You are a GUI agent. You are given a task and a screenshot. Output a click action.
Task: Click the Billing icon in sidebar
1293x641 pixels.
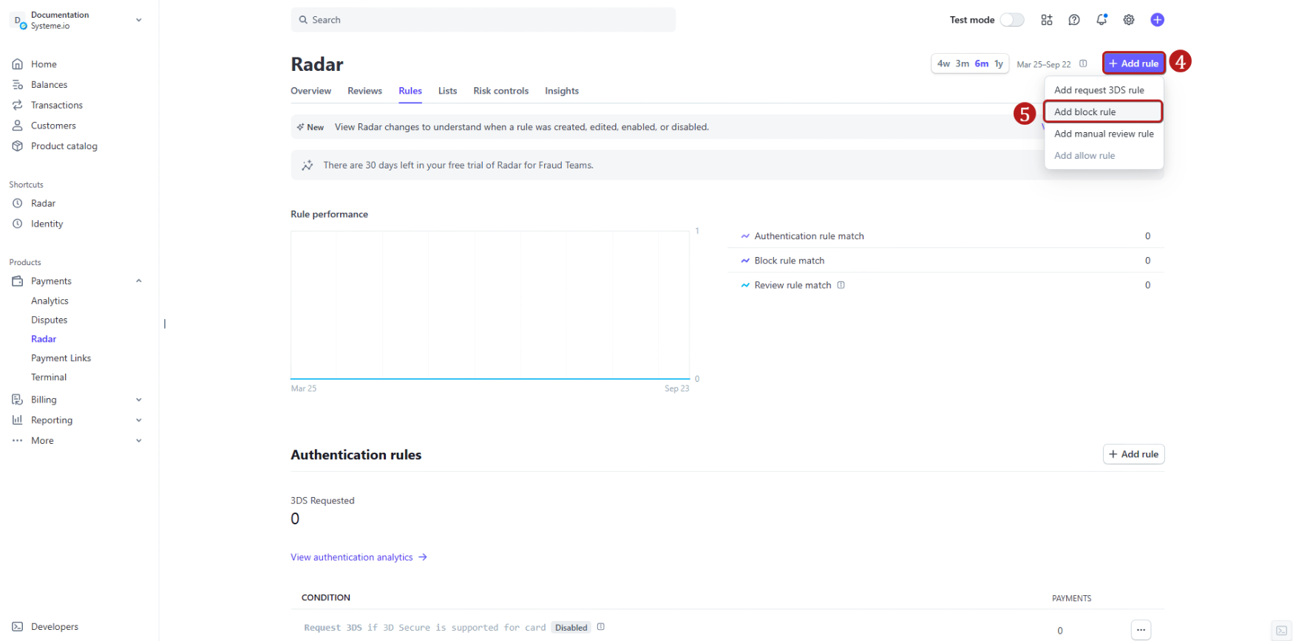18,400
